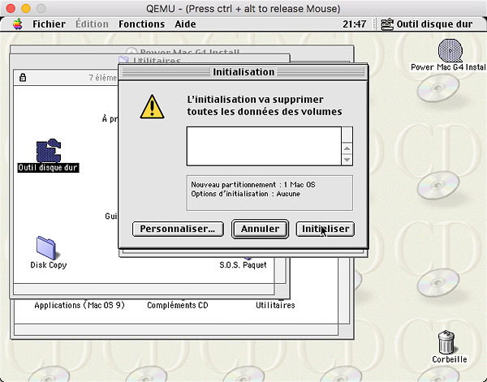Open the Outil disque dur application menu
The width and height of the screenshot is (487, 382).
click(427, 24)
